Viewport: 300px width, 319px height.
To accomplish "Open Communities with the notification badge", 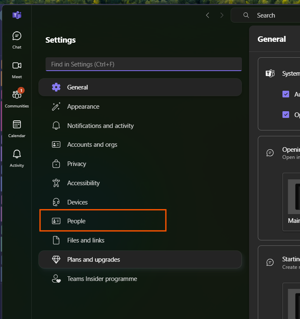I will (x=17, y=98).
